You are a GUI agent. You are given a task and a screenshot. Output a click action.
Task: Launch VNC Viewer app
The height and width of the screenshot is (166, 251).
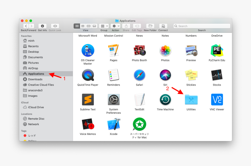click(x=217, y=100)
